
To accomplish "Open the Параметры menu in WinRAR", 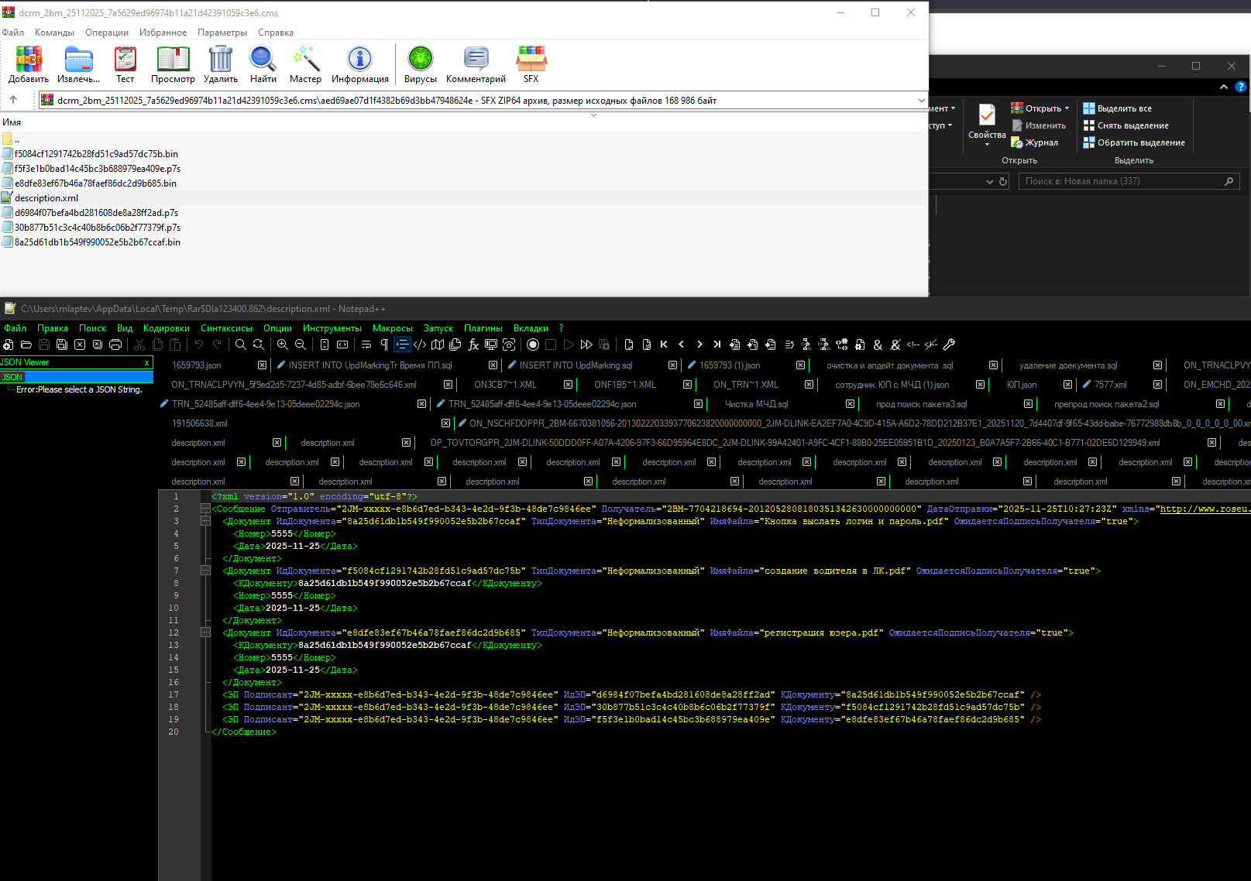I will [x=222, y=33].
